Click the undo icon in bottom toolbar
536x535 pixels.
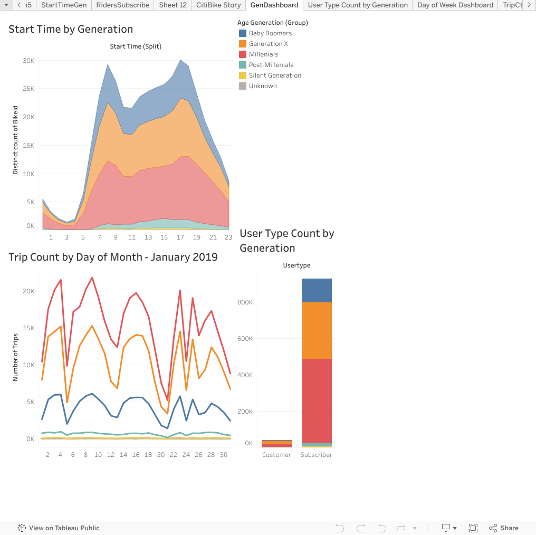point(340,528)
